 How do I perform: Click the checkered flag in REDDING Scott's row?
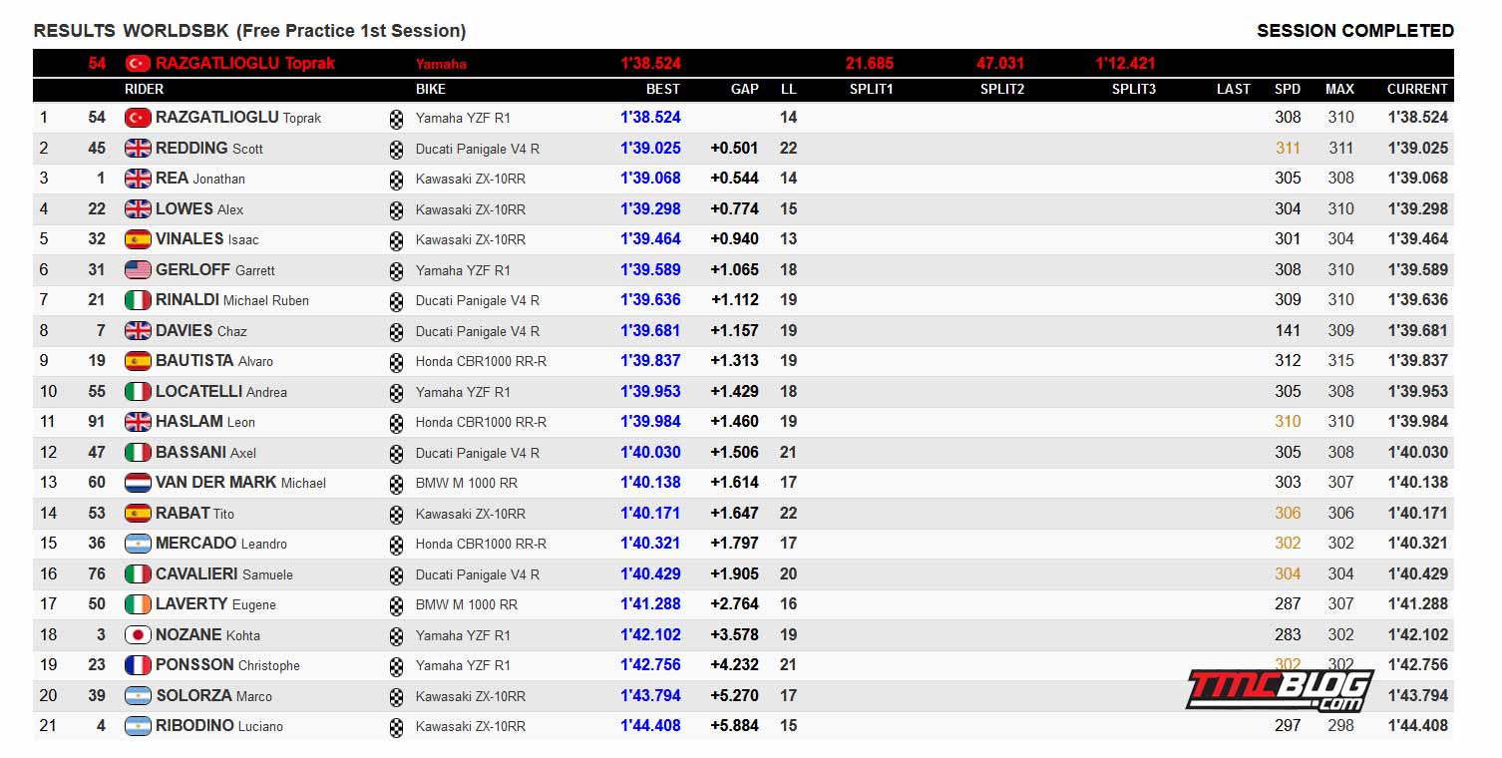coord(396,149)
